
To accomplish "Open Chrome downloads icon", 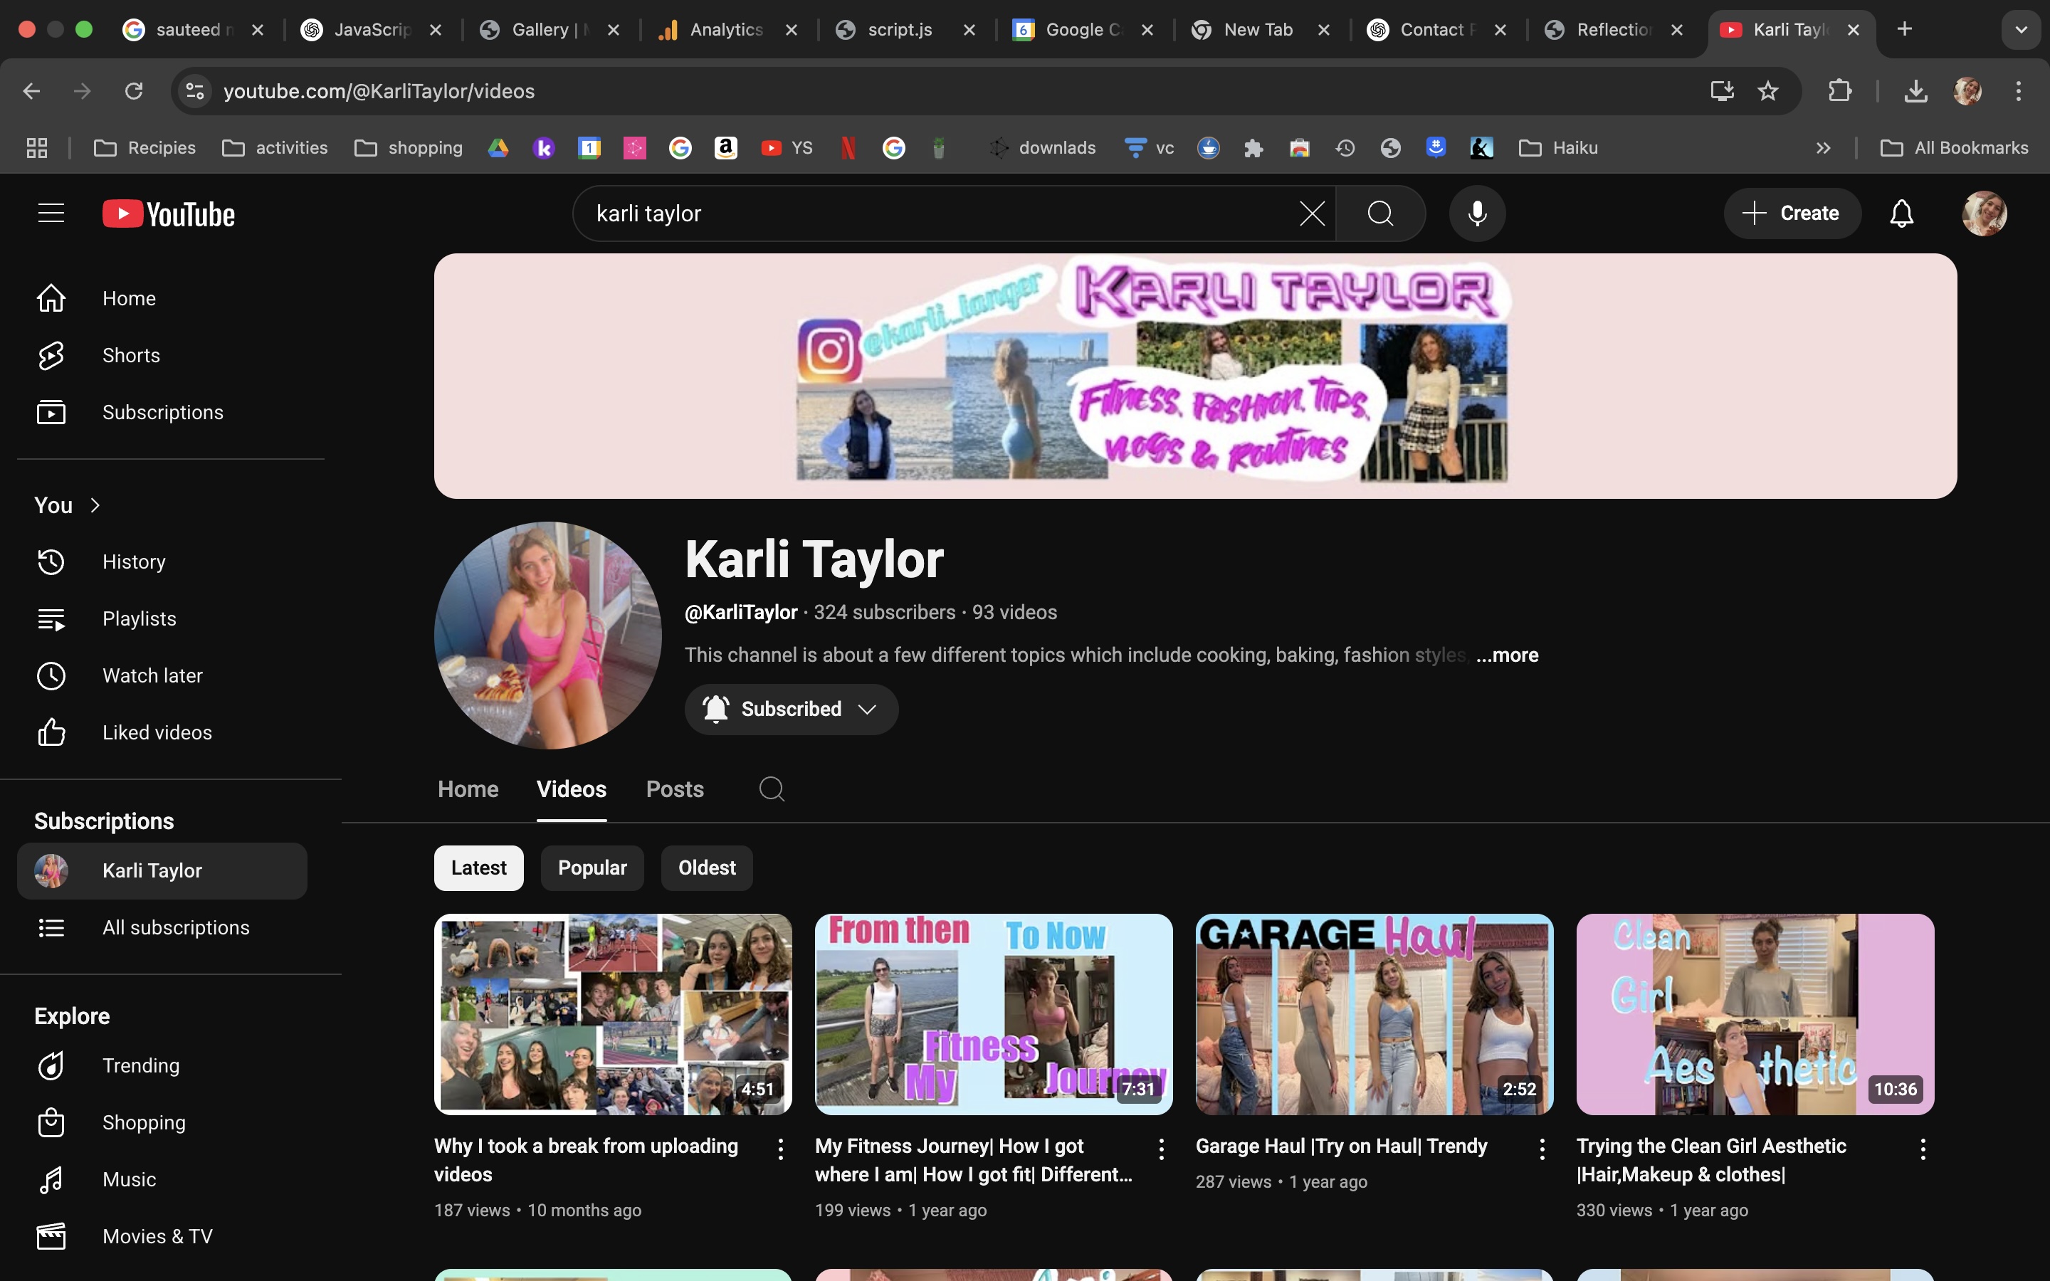I will point(1915,90).
